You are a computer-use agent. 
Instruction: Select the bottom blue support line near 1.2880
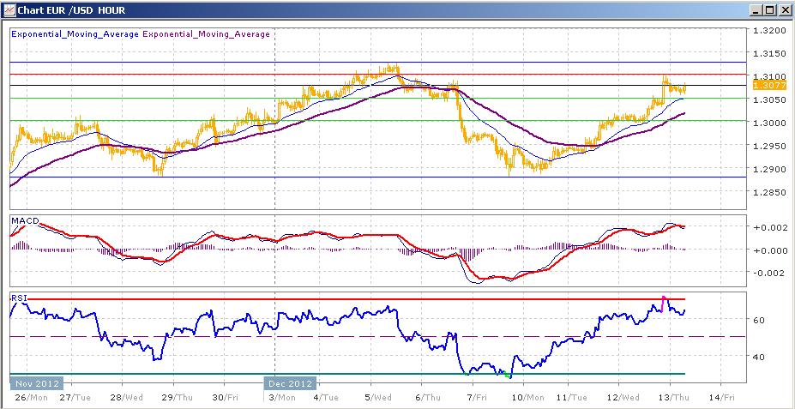[x=257, y=177]
